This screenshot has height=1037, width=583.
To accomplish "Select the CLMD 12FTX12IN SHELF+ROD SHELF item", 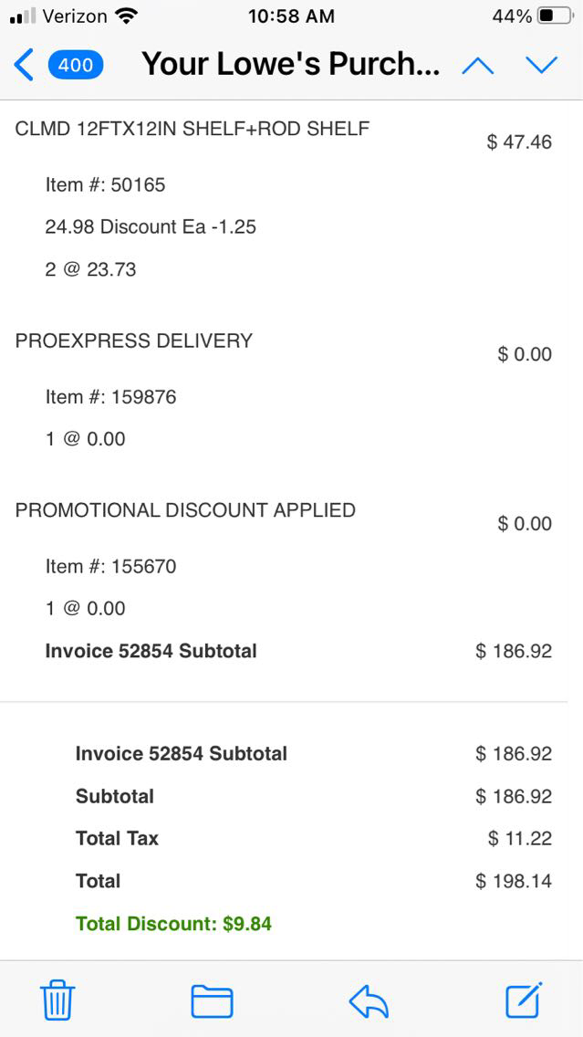I will click(x=192, y=129).
